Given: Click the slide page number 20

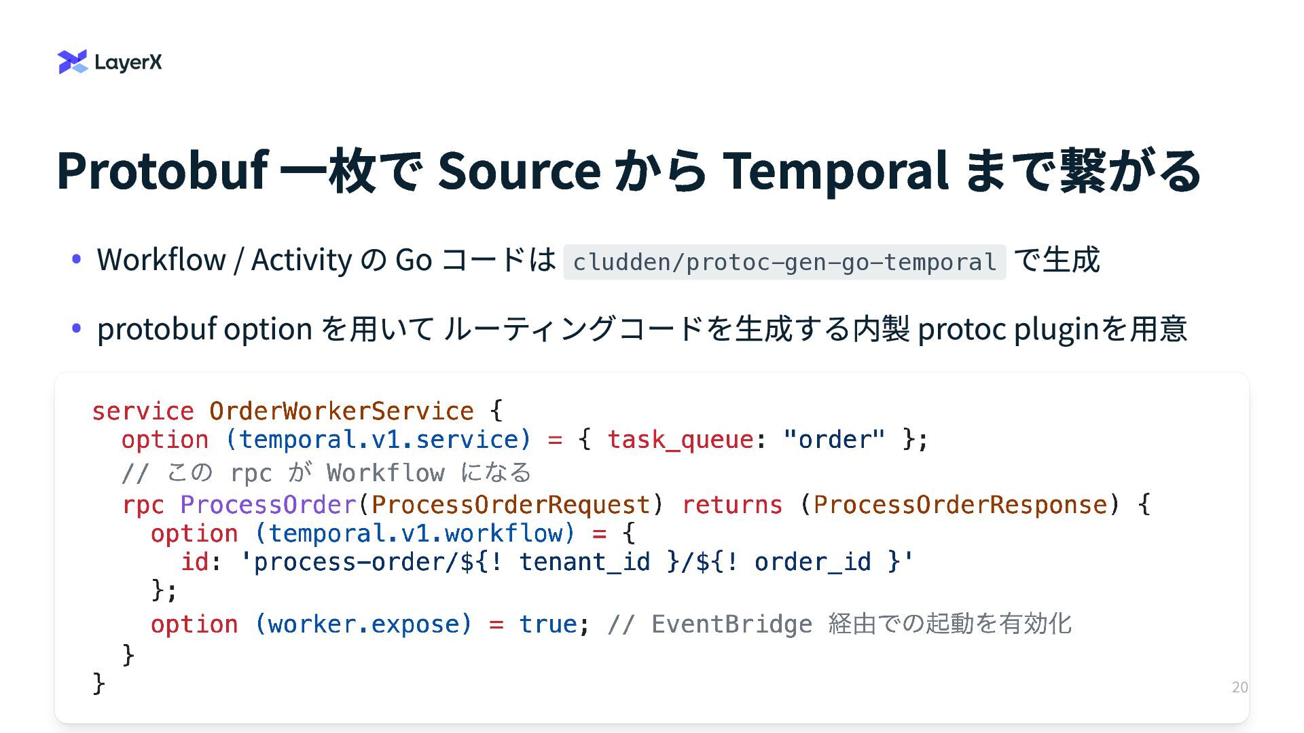Looking at the screenshot, I should click(x=1239, y=687).
